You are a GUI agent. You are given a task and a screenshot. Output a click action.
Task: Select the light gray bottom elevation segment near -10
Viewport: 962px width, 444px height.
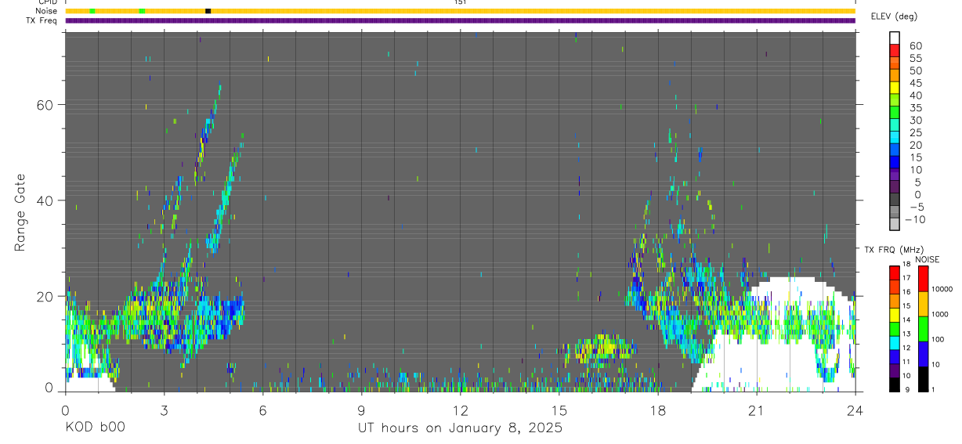[x=895, y=224]
